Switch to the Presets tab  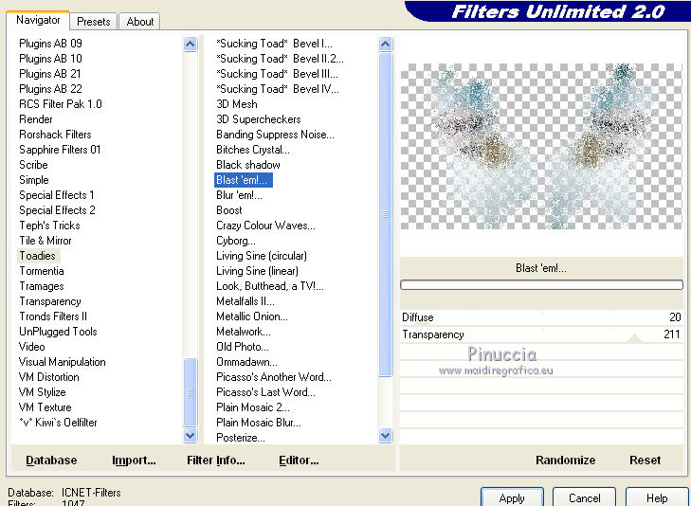93,22
